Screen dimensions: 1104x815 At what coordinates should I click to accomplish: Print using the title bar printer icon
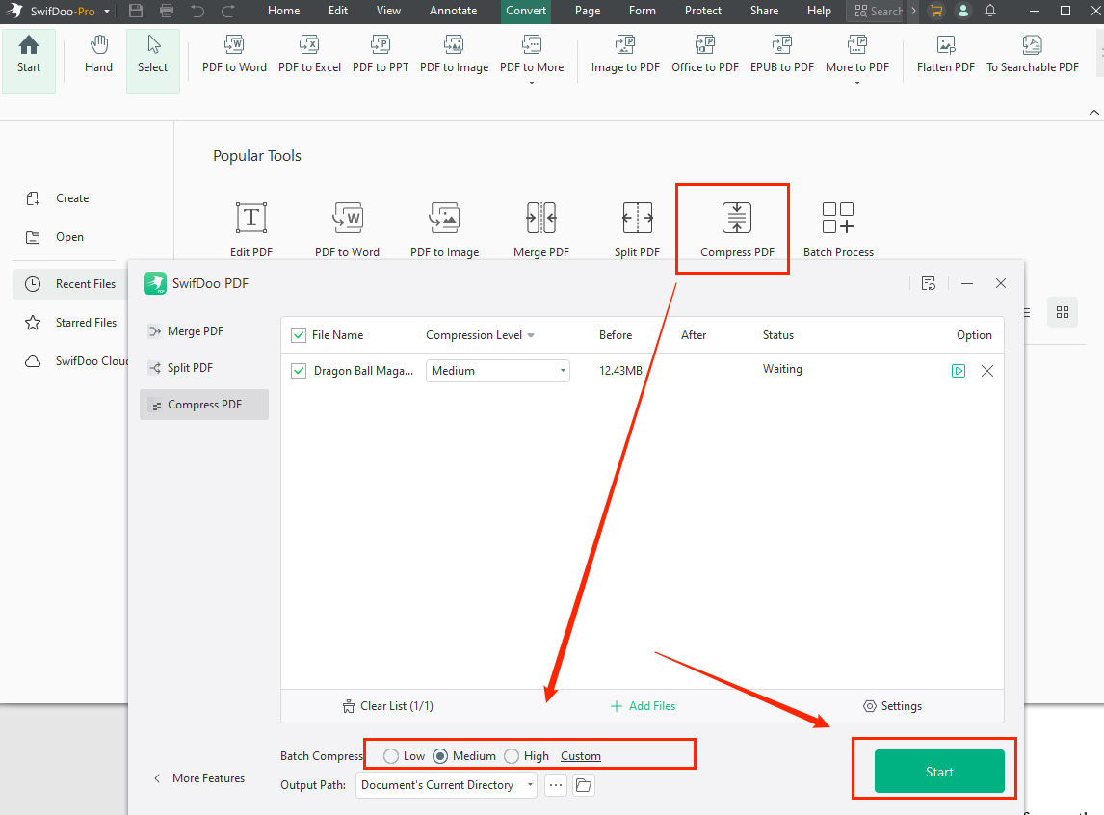coord(167,11)
